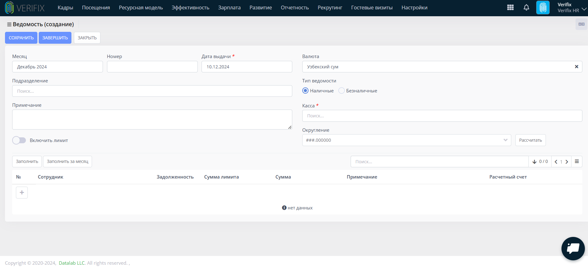Click the add row plus button
The image size is (588, 270).
pyautogui.click(x=22, y=193)
